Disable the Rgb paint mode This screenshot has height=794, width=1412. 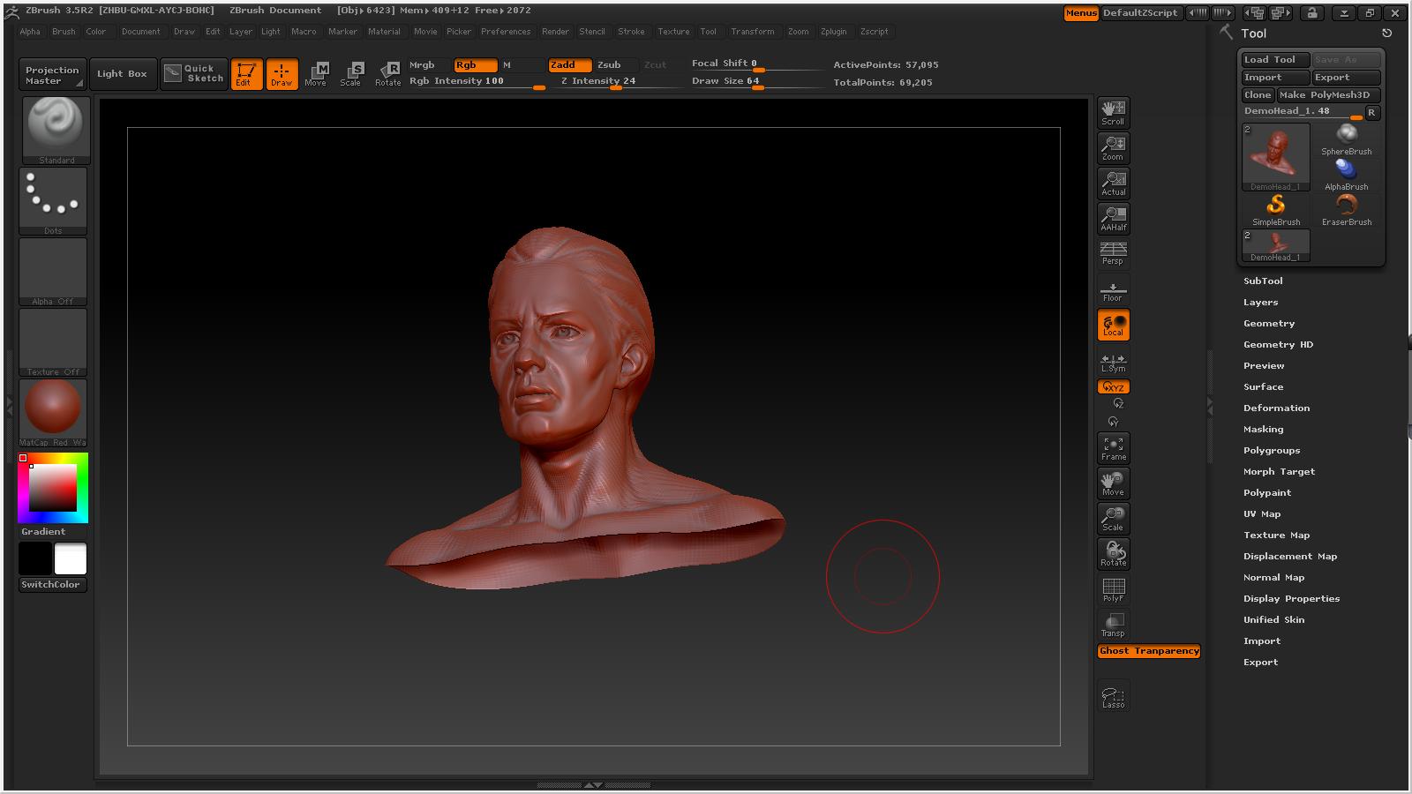[475, 65]
